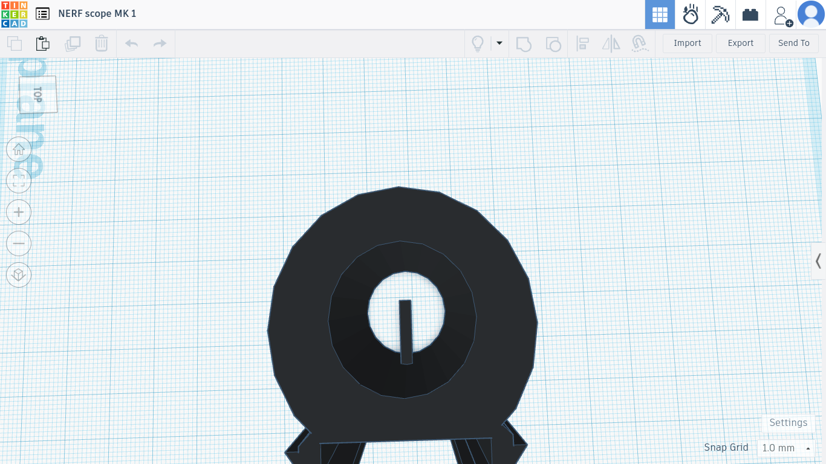Click the Duplicate and repeat icon
826x464 pixels.
(73, 43)
